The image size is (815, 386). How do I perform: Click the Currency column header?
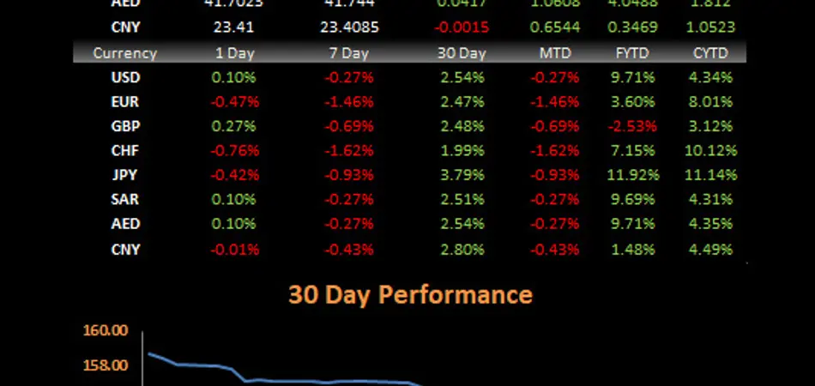(125, 53)
